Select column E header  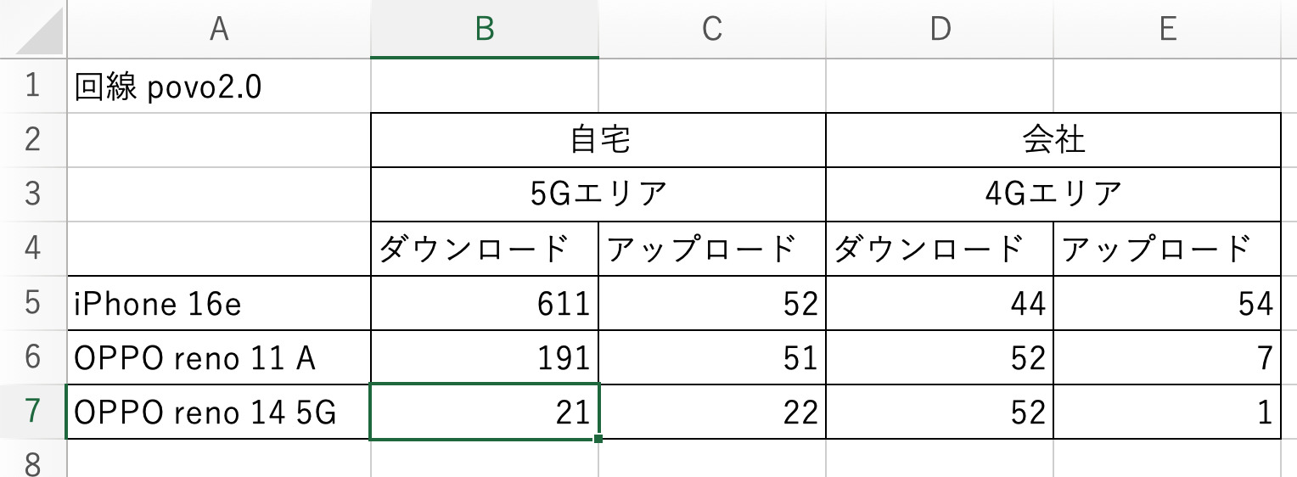tap(1167, 29)
